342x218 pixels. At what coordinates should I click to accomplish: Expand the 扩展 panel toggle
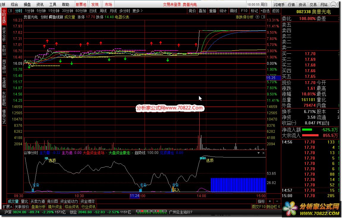pyautogui.click(x=7, y=207)
